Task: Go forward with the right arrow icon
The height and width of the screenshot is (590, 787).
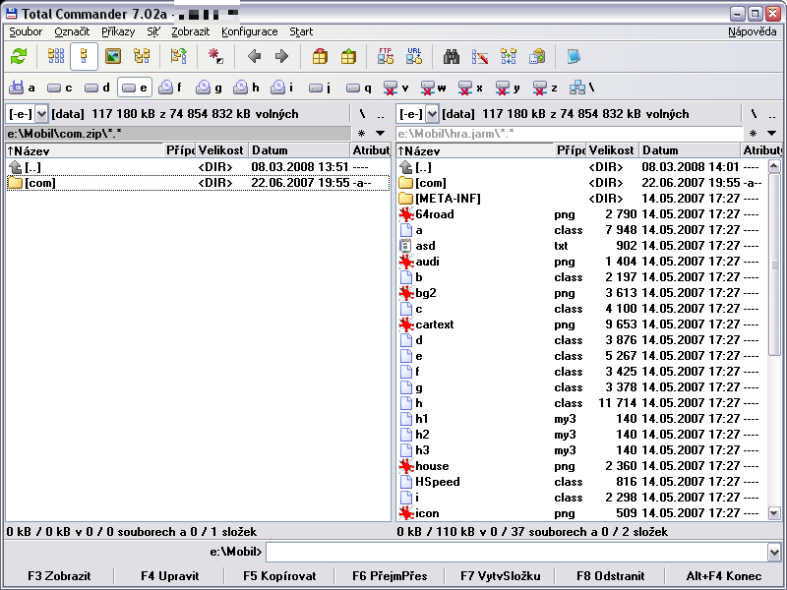Action: point(282,56)
